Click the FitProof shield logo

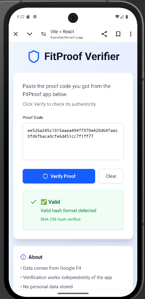tap(34, 57)
